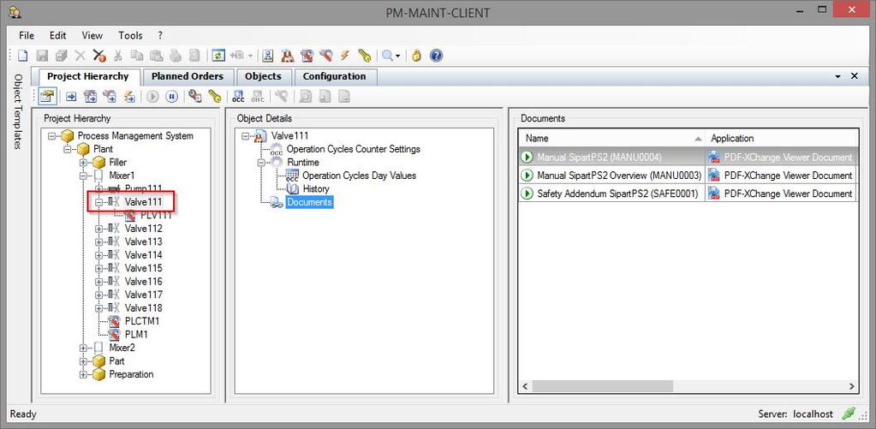Image resolution: width=876 pixels, height=429 pixels.
Task: Select Documents node in Object Details
Action: [309, 202]
